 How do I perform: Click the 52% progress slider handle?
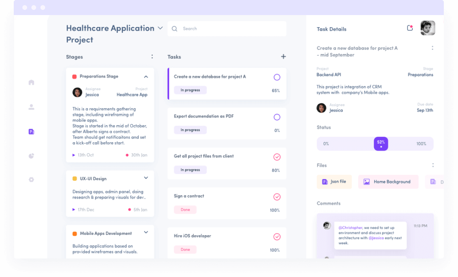pyautogui.click(x=381, y=143)
